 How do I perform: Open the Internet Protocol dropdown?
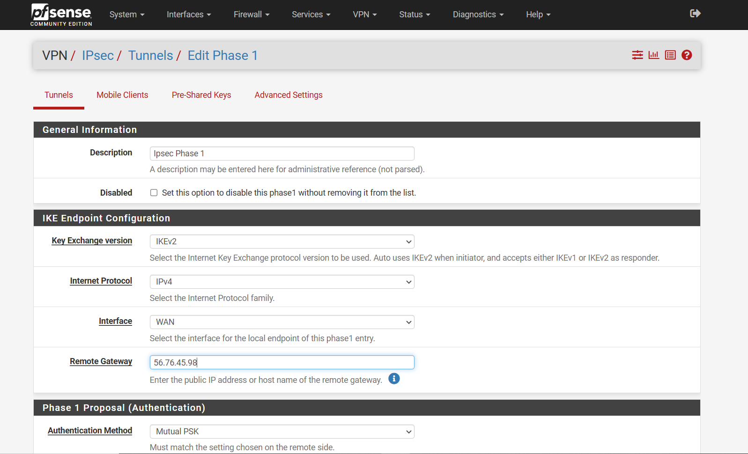282,282
